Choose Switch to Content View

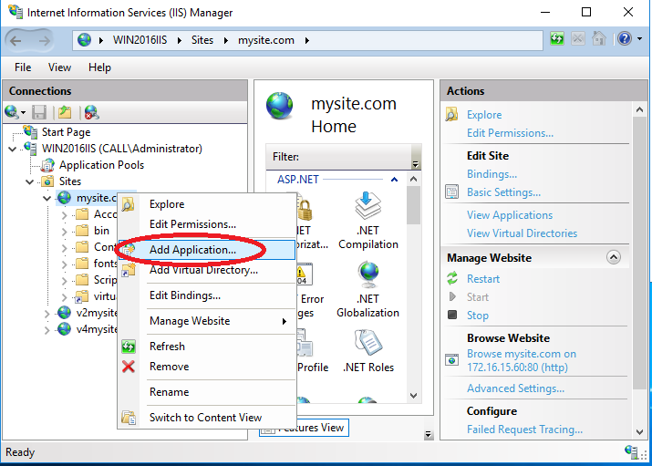(207, 418)
